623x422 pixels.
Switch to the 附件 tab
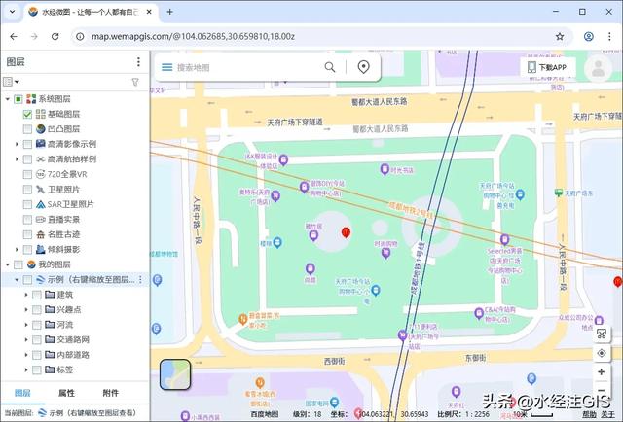pos(110,393)
